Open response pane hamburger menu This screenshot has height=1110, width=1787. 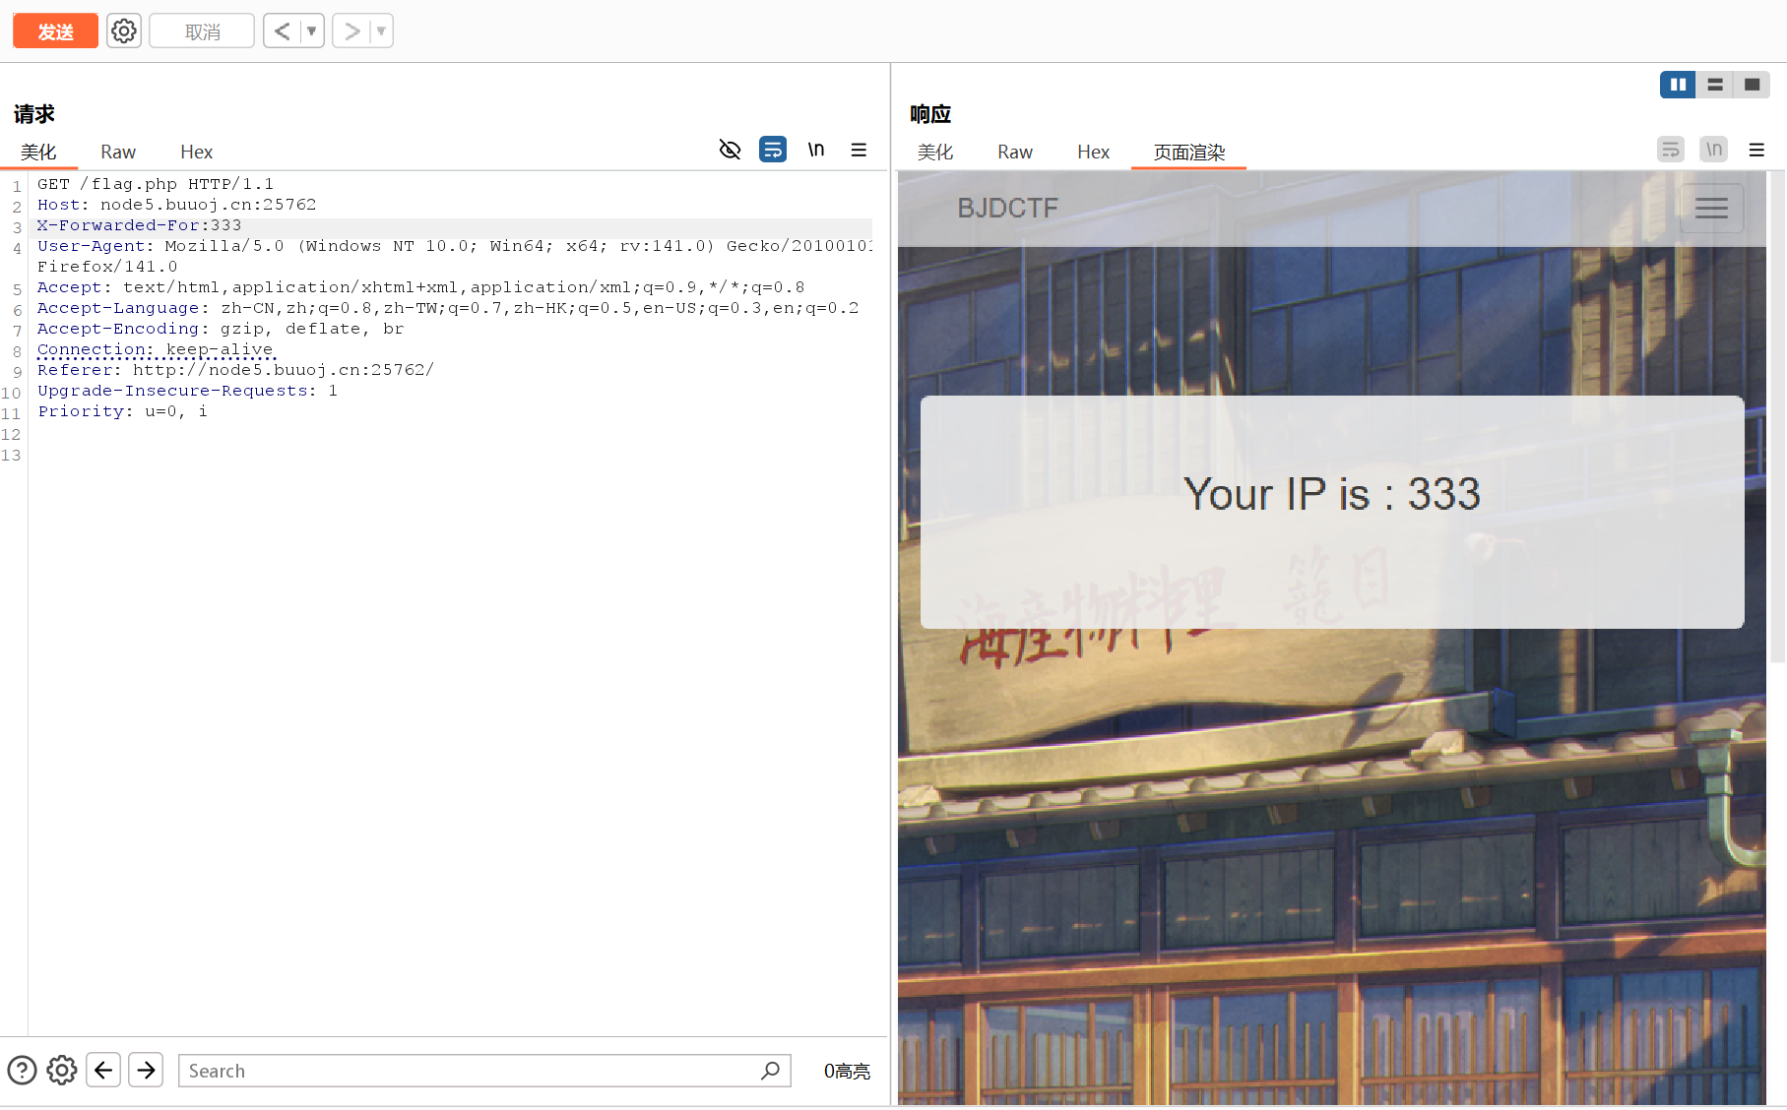(1756, 150)
